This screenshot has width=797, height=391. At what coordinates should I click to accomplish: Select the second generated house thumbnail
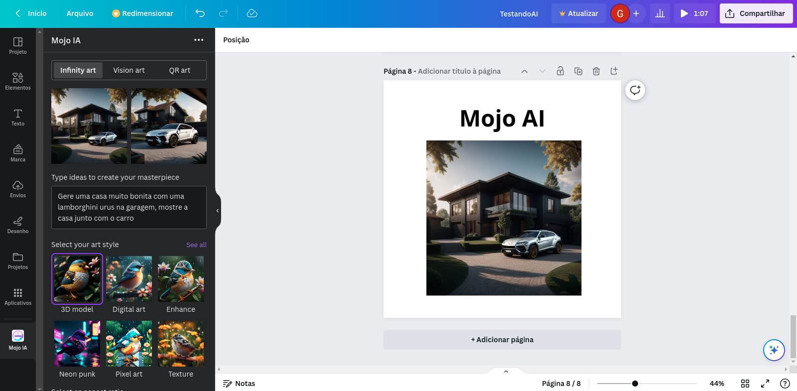pos(169,126)
